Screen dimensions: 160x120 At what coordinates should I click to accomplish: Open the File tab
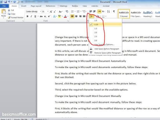[4, 6]
